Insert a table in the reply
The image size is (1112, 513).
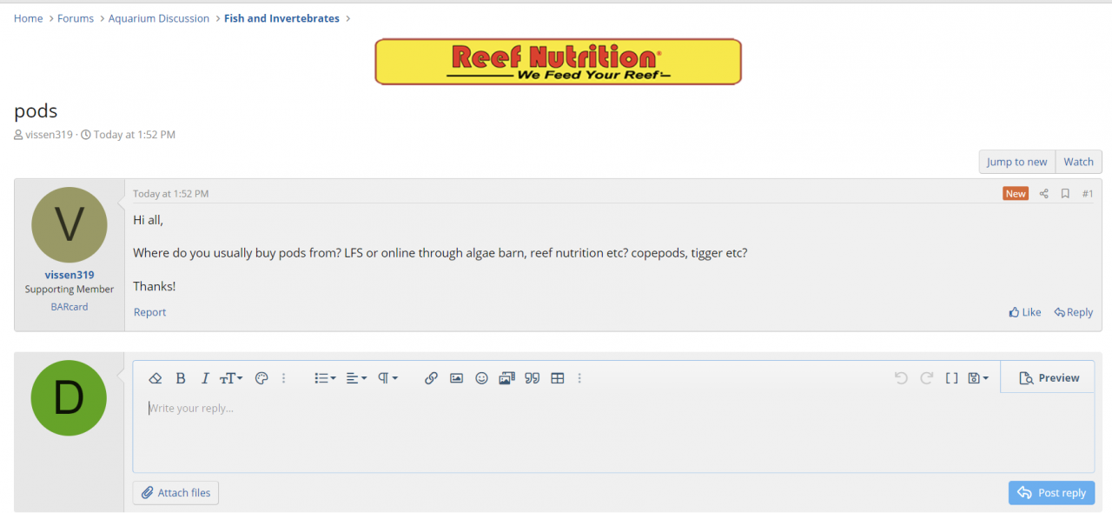click(x=558, y=378)
